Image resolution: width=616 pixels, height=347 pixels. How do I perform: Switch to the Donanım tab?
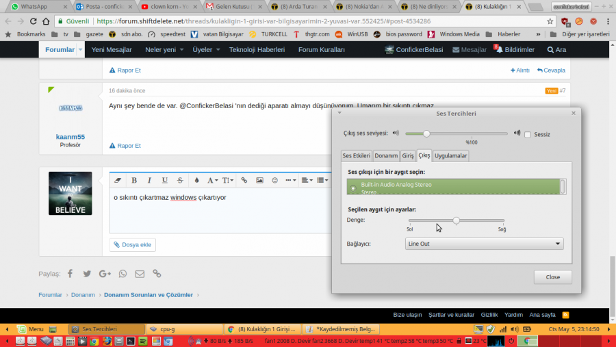[x=386, y=155]
